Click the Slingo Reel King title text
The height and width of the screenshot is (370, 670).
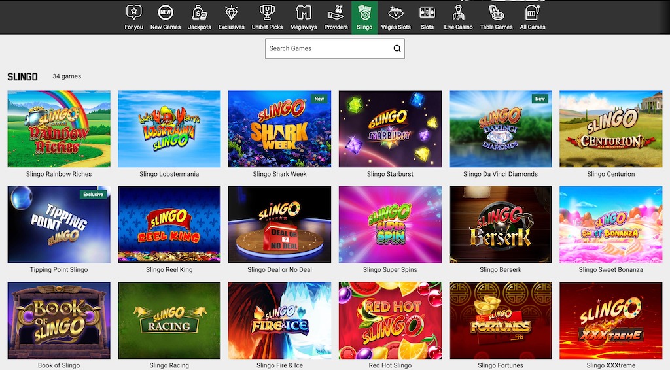(169, 270)
